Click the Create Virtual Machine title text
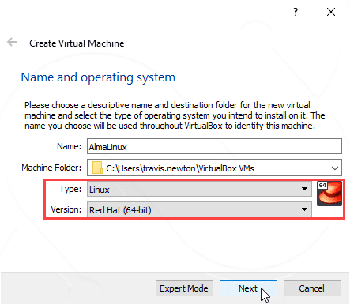This screenshot has height=305, width=350. (x=77, y=43)
